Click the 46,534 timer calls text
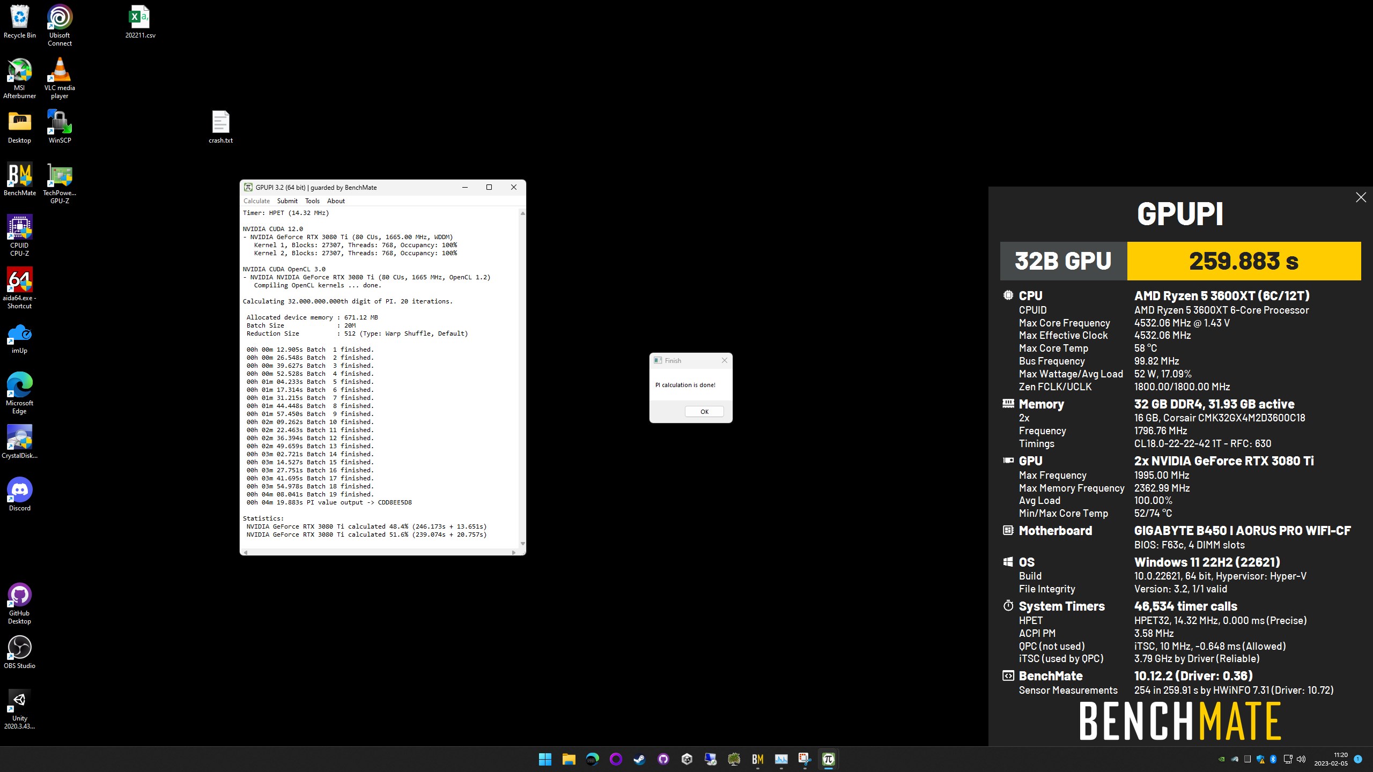The height and width of the screenshot is (772, 1373). click(1185, 606)
